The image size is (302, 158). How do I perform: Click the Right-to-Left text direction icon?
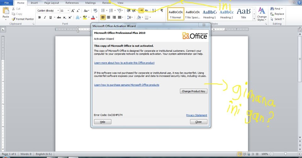[x=147, y=11]
